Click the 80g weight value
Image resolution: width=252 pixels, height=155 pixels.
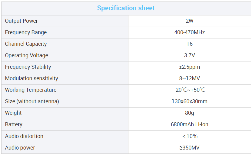click(x=190, y=113)
